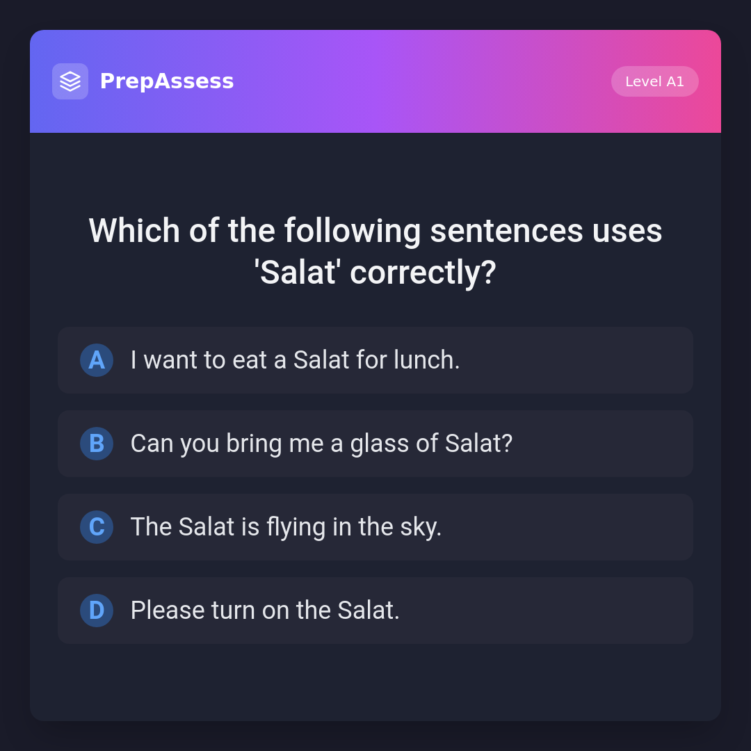Screen dimensions: 751x751
Task: Choose 'Please turn on the Salat.'
Action: coord(265,611)
